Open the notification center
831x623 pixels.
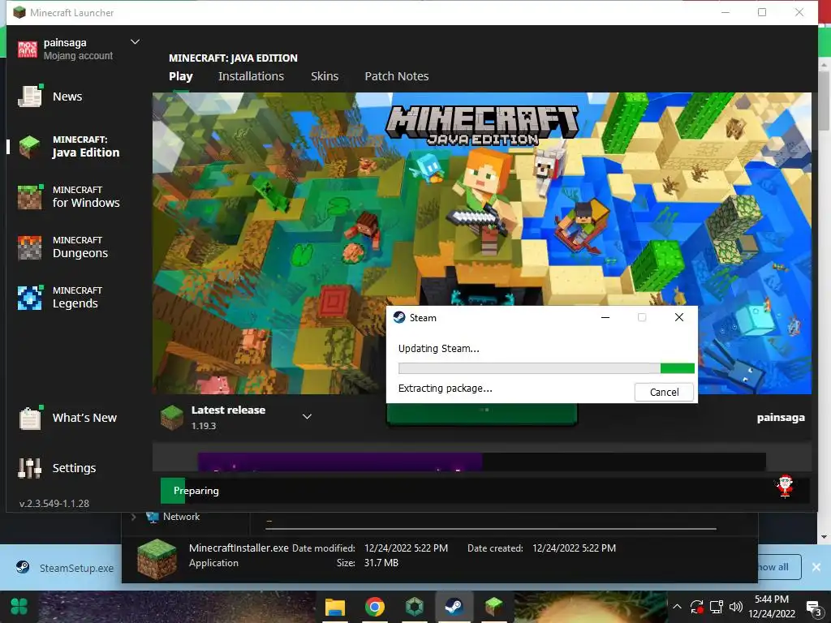813,608
